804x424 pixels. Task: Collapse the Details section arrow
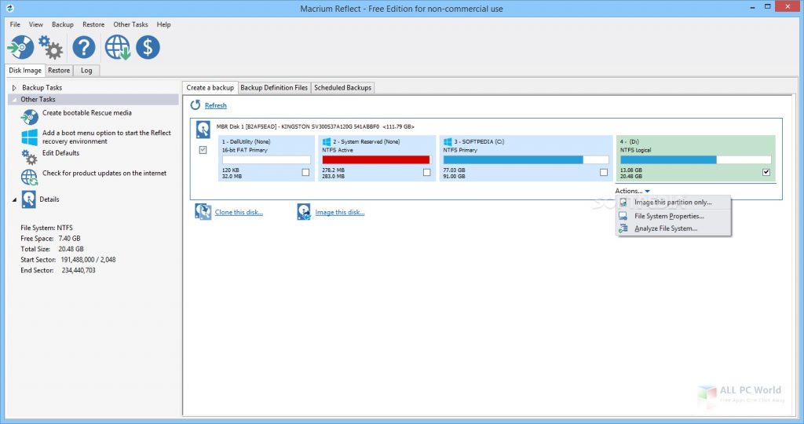(x=14, y=200)
